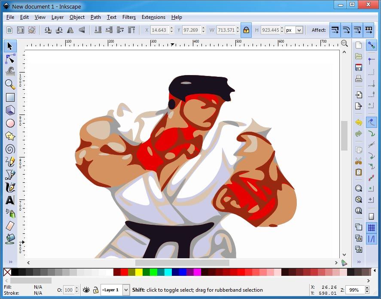
Task: Increase opacity O spinner
Action: 77,288
